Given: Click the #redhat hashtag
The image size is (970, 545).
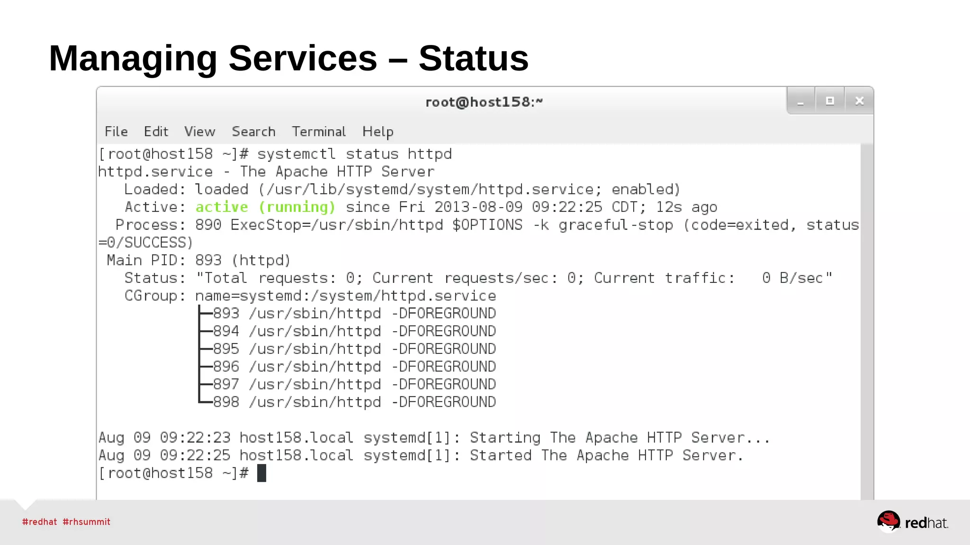Looking at the screenshot, I should click(x=39, y=522).
